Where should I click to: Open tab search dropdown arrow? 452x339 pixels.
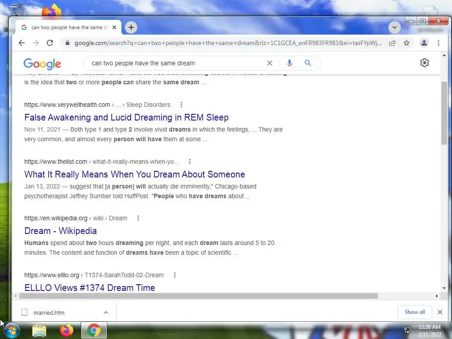tap(394, 27)
